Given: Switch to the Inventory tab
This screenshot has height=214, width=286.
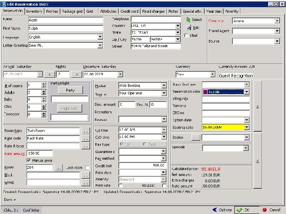Looking at the screenshot, I should click(x=34, y=11).
